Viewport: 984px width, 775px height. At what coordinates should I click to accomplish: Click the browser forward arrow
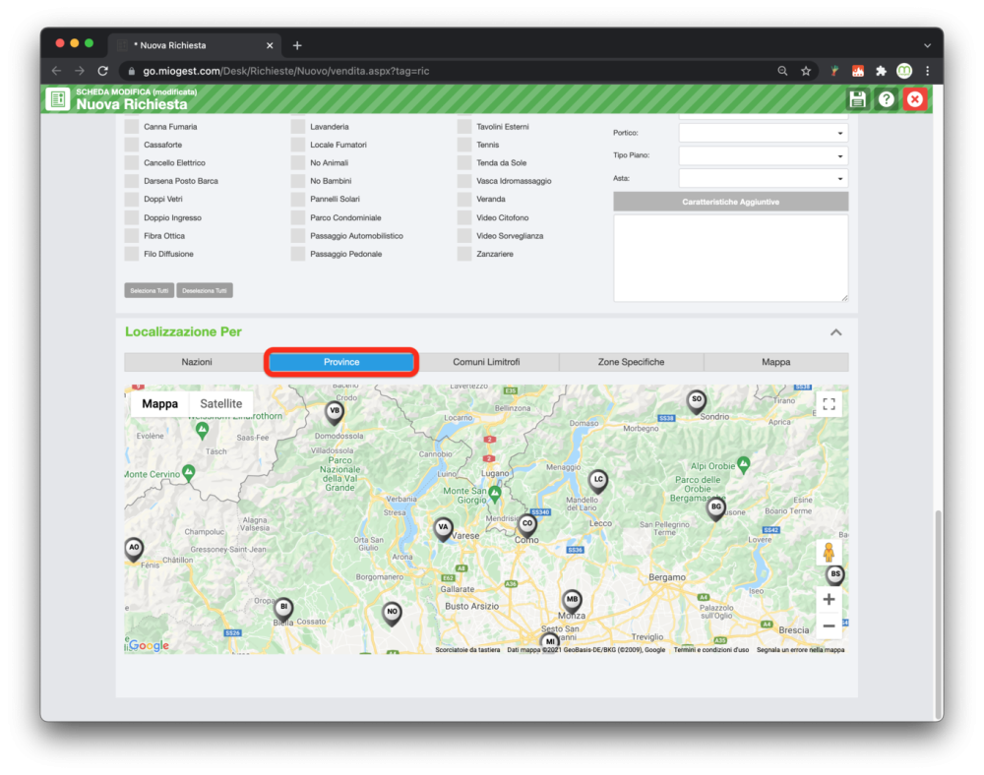tap(80, 71)
